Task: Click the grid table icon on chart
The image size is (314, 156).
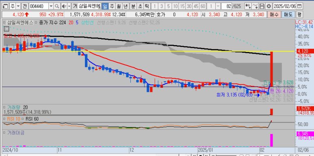Action: pyautogui.click(x=6, y=29)
